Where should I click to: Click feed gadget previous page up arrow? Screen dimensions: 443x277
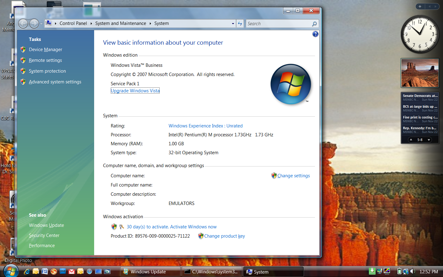[x=411, y=140]
